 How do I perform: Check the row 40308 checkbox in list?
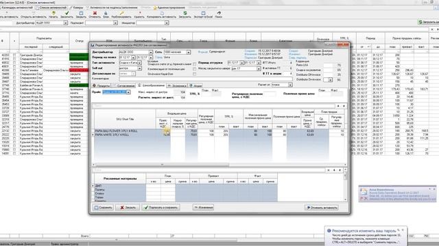[14, 70]
